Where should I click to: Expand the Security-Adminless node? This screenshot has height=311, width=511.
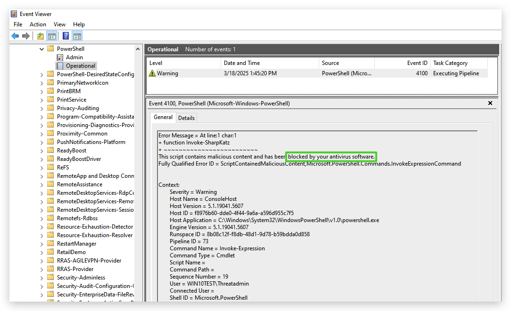tap(41, 278)
